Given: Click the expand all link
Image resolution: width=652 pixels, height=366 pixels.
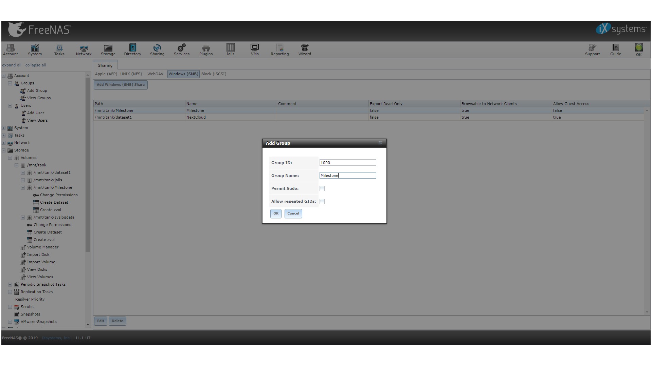Looking at the screenshot, I should coord(12,65).
